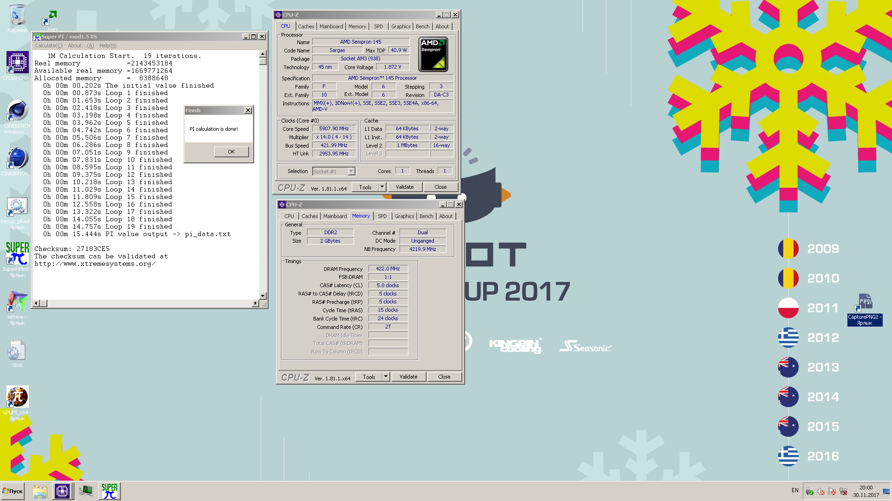Select Graphics tab in lower CPU-Z window
The height and width of the screenshot is (501, 892).
click(x=405, y=216)
